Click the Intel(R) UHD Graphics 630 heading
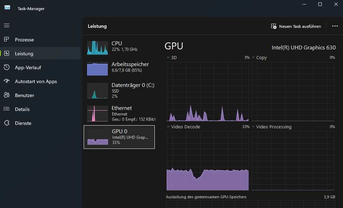 coord(304,47)
